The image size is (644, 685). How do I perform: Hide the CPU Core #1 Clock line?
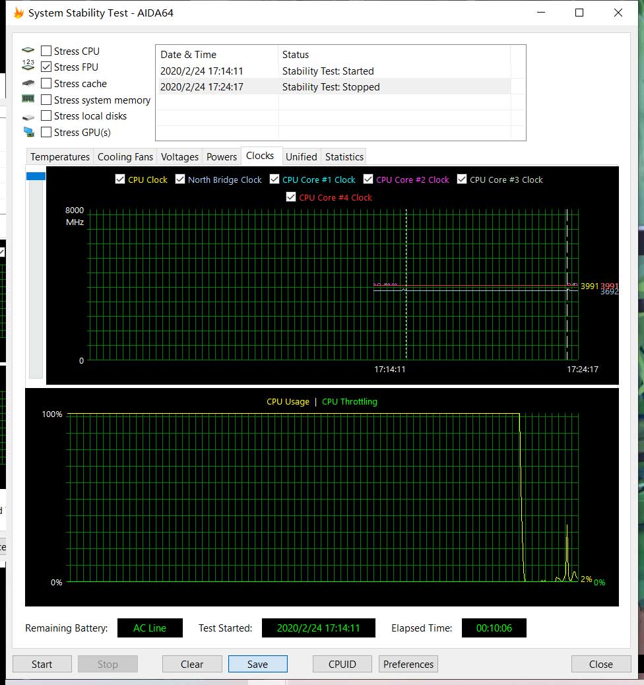click(x=274, y=179)
